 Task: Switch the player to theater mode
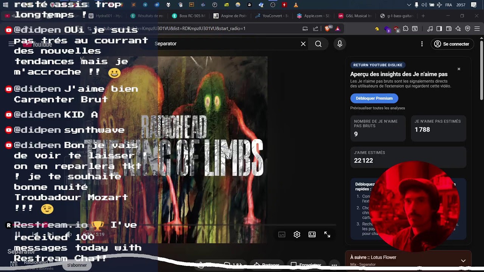point(312,235)
